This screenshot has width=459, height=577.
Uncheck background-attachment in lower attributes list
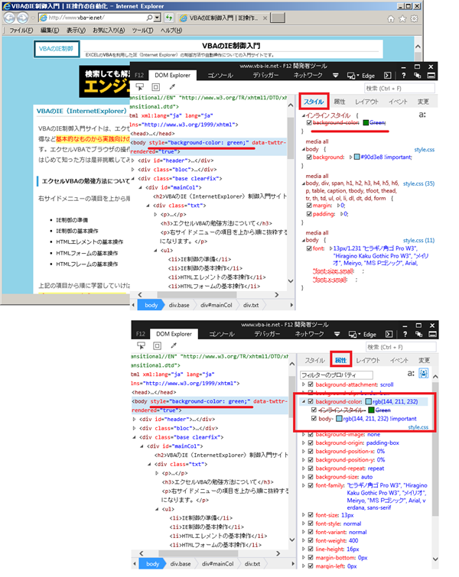[x=311, y=384]
